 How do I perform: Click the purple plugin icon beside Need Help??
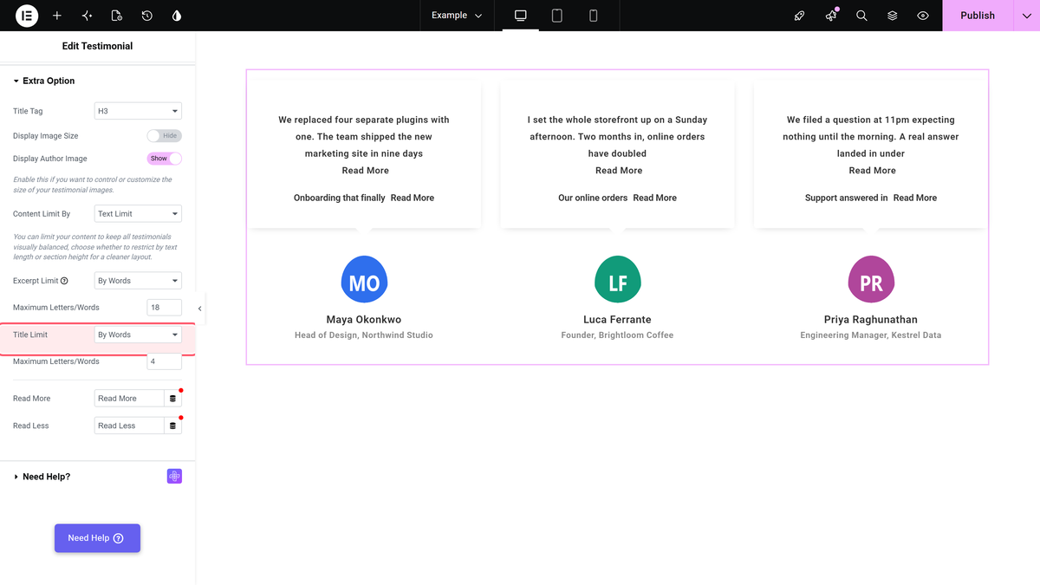coord(174,477)
